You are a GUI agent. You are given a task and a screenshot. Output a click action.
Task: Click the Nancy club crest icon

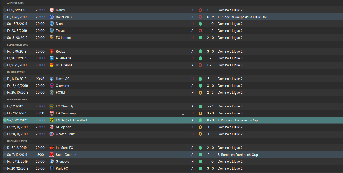click(52, 10)
